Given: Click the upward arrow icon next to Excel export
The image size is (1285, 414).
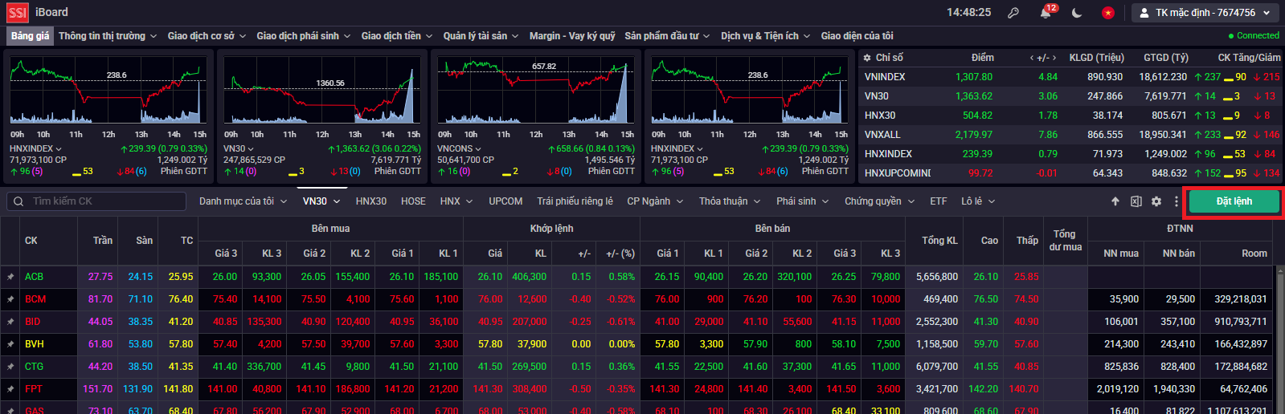Looking at the screenshot, I should 1115,201.
